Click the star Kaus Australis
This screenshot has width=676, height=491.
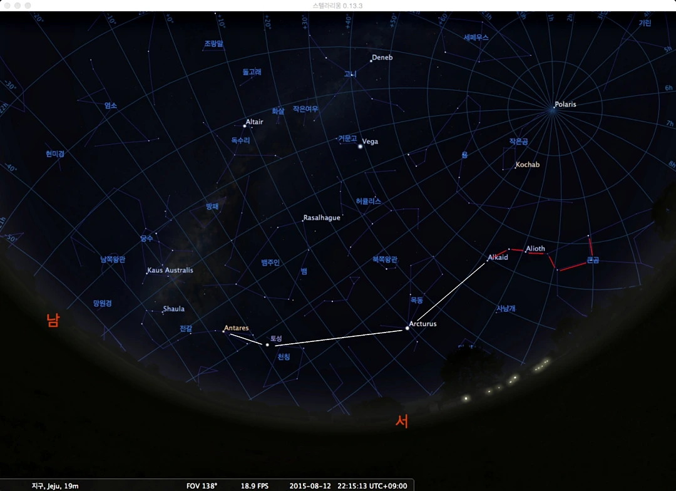pos(147,273)
